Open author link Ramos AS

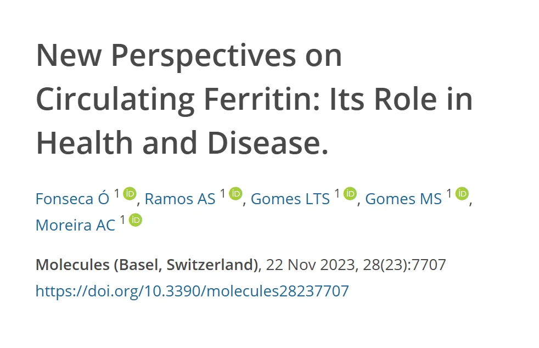pyautogui.click(x=180, y=199)
